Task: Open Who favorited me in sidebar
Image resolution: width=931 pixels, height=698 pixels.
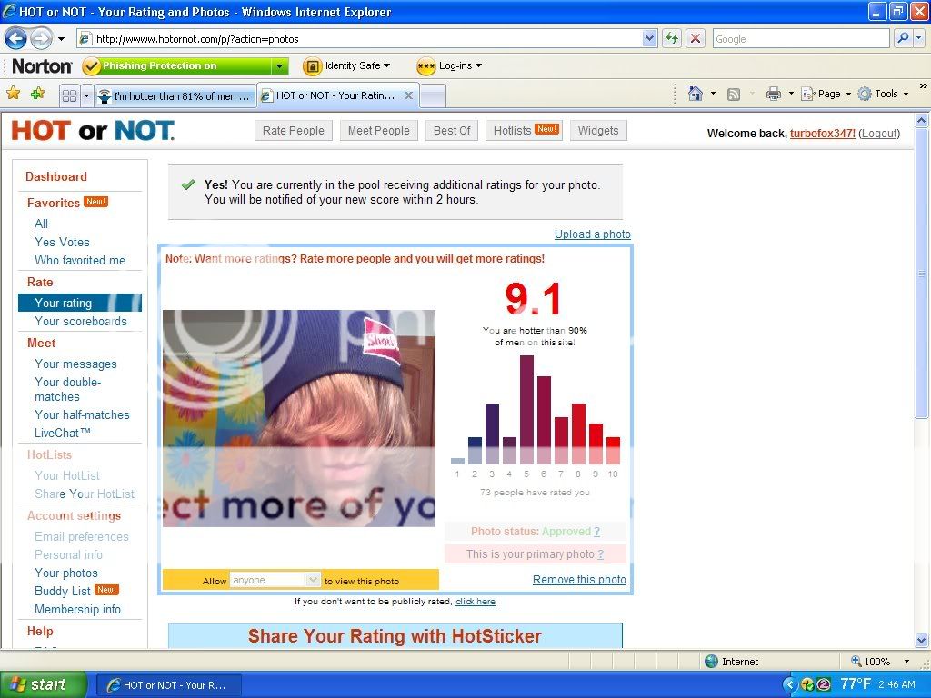Action: (80, 260)
